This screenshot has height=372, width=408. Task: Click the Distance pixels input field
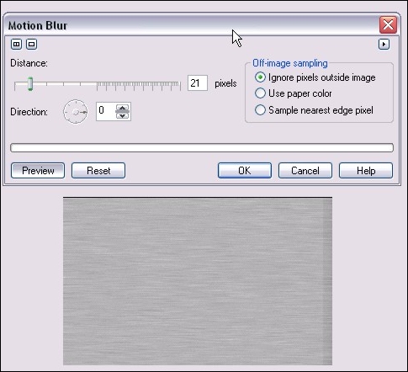tap(198, 83)
